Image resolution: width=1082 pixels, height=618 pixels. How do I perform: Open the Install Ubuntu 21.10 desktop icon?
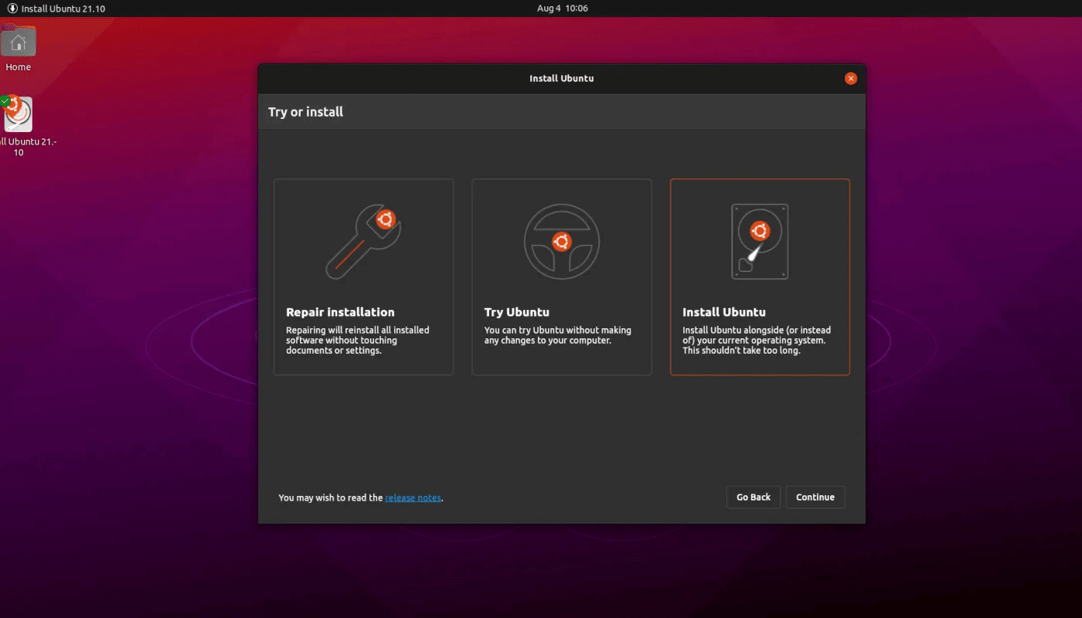pyautogui.click(x=18, y=114)
